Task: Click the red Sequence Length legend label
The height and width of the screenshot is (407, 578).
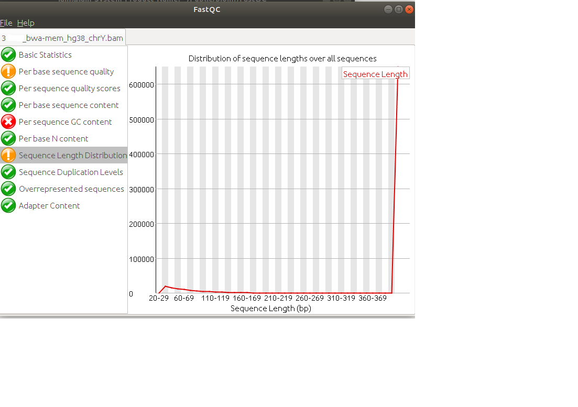Action: [x=375, y=74]
